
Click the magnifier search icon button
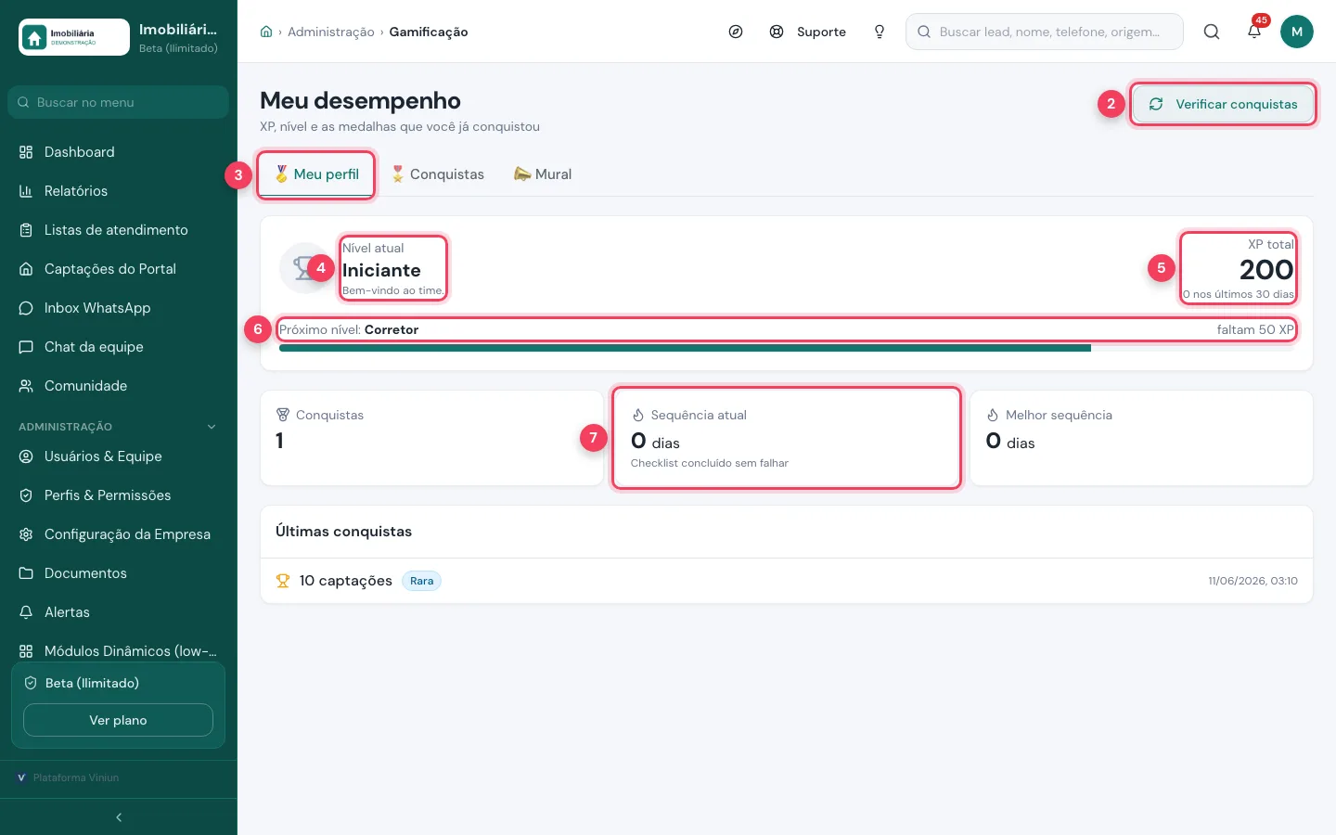pyautogui.click(x=1212, y=32)
